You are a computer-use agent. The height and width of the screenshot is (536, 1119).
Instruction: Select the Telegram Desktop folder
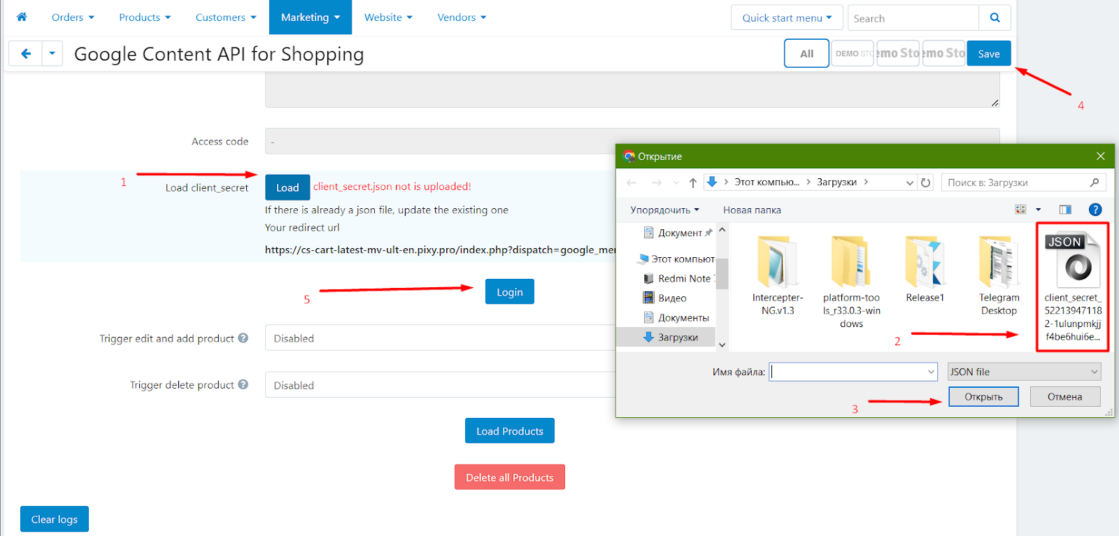[999, 275]
